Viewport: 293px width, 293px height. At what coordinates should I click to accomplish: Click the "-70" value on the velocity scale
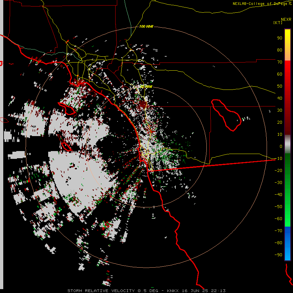click(278, 231)
